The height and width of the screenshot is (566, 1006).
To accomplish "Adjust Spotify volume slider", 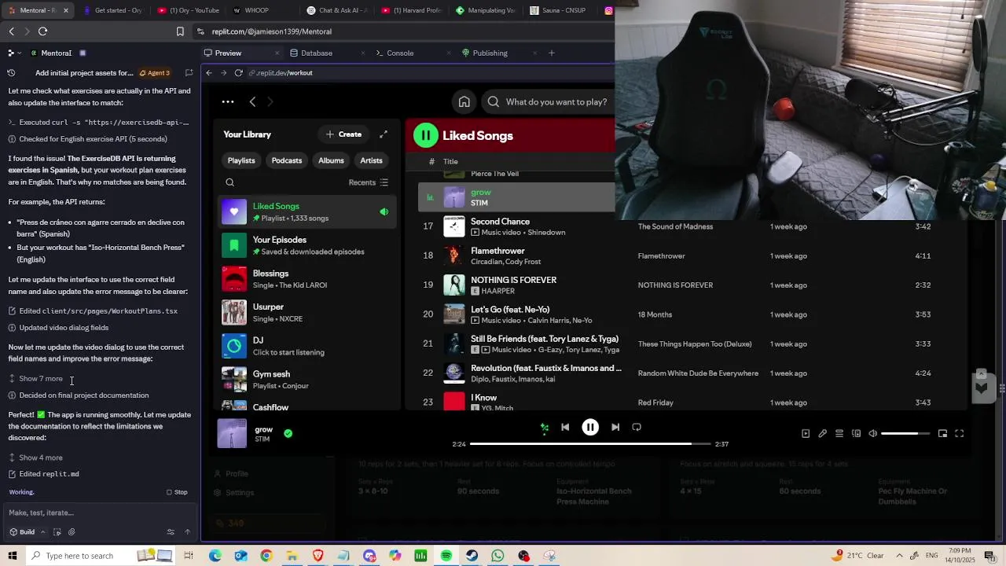I will [x=905, y=434].
